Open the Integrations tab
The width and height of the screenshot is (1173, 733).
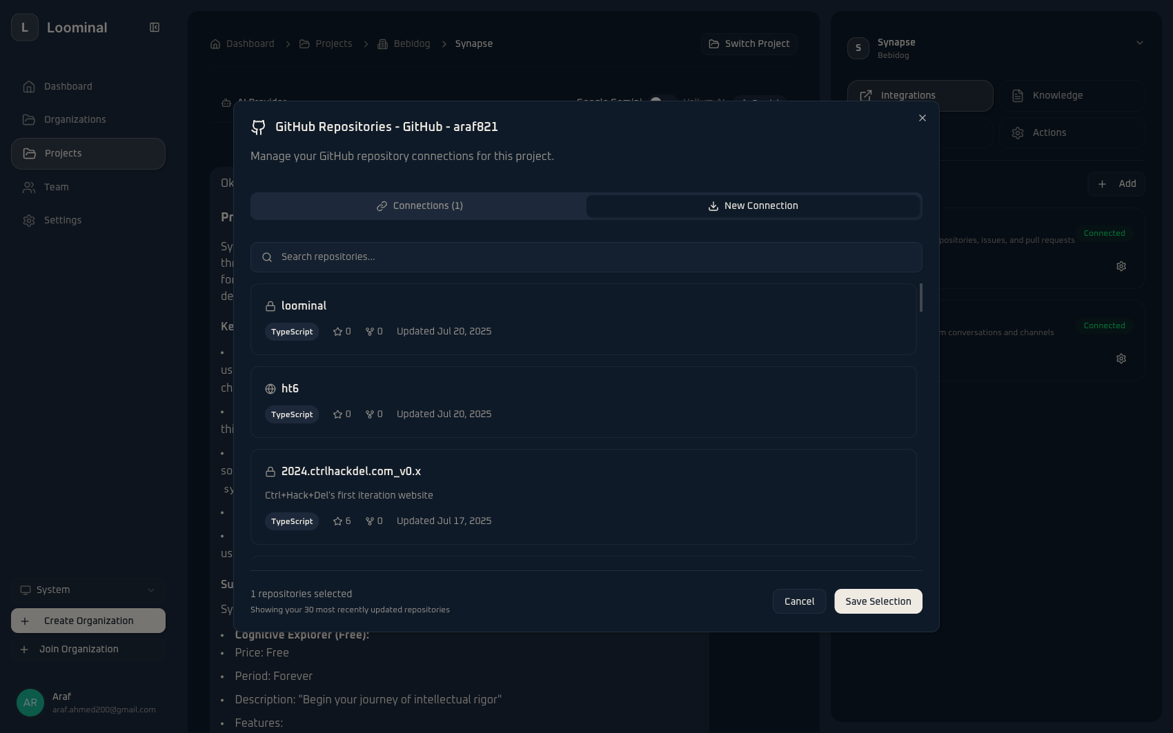[920, 95]
